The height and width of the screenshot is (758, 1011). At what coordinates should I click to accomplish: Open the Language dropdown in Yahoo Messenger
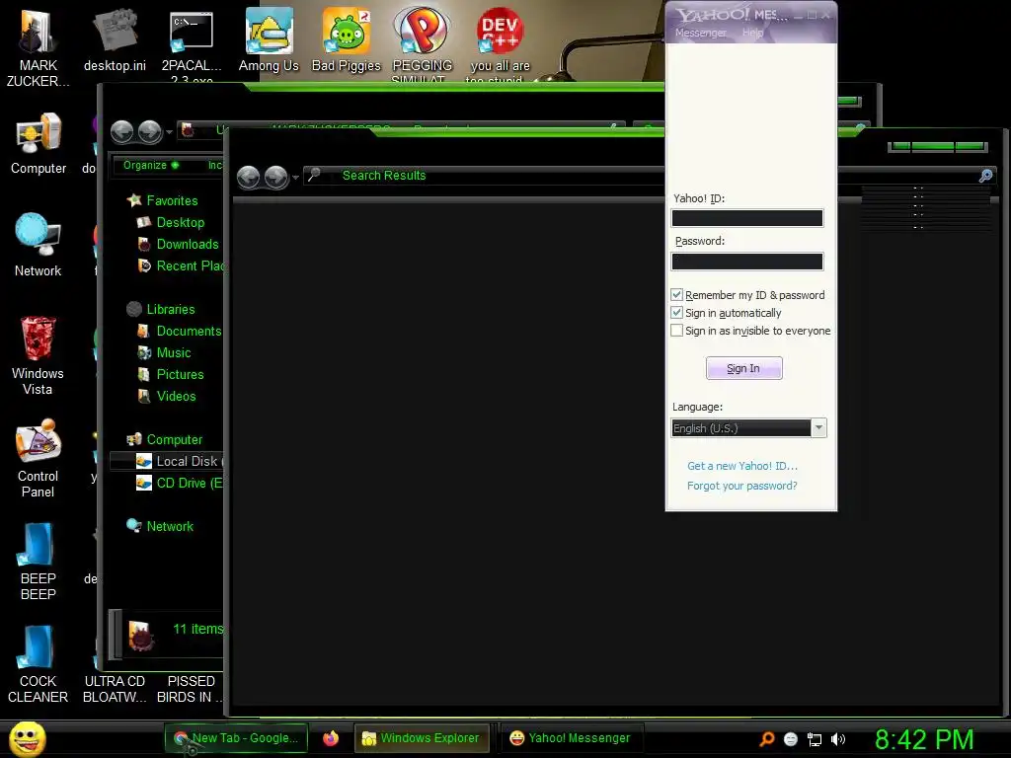pos(818,428)
